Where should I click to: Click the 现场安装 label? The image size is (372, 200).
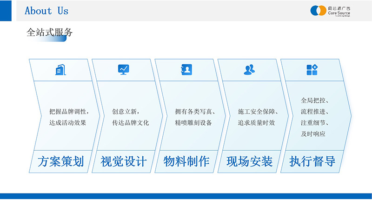(x=249, y=161)
